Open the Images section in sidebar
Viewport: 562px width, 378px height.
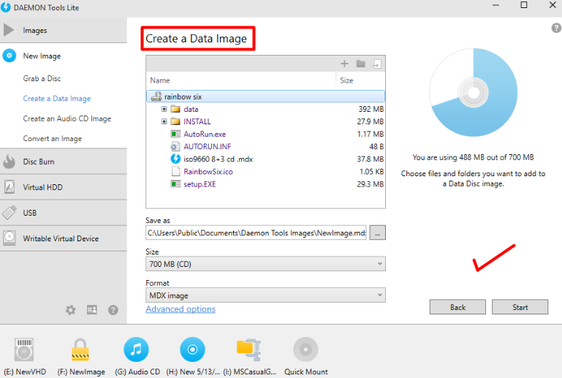(64, 30)
